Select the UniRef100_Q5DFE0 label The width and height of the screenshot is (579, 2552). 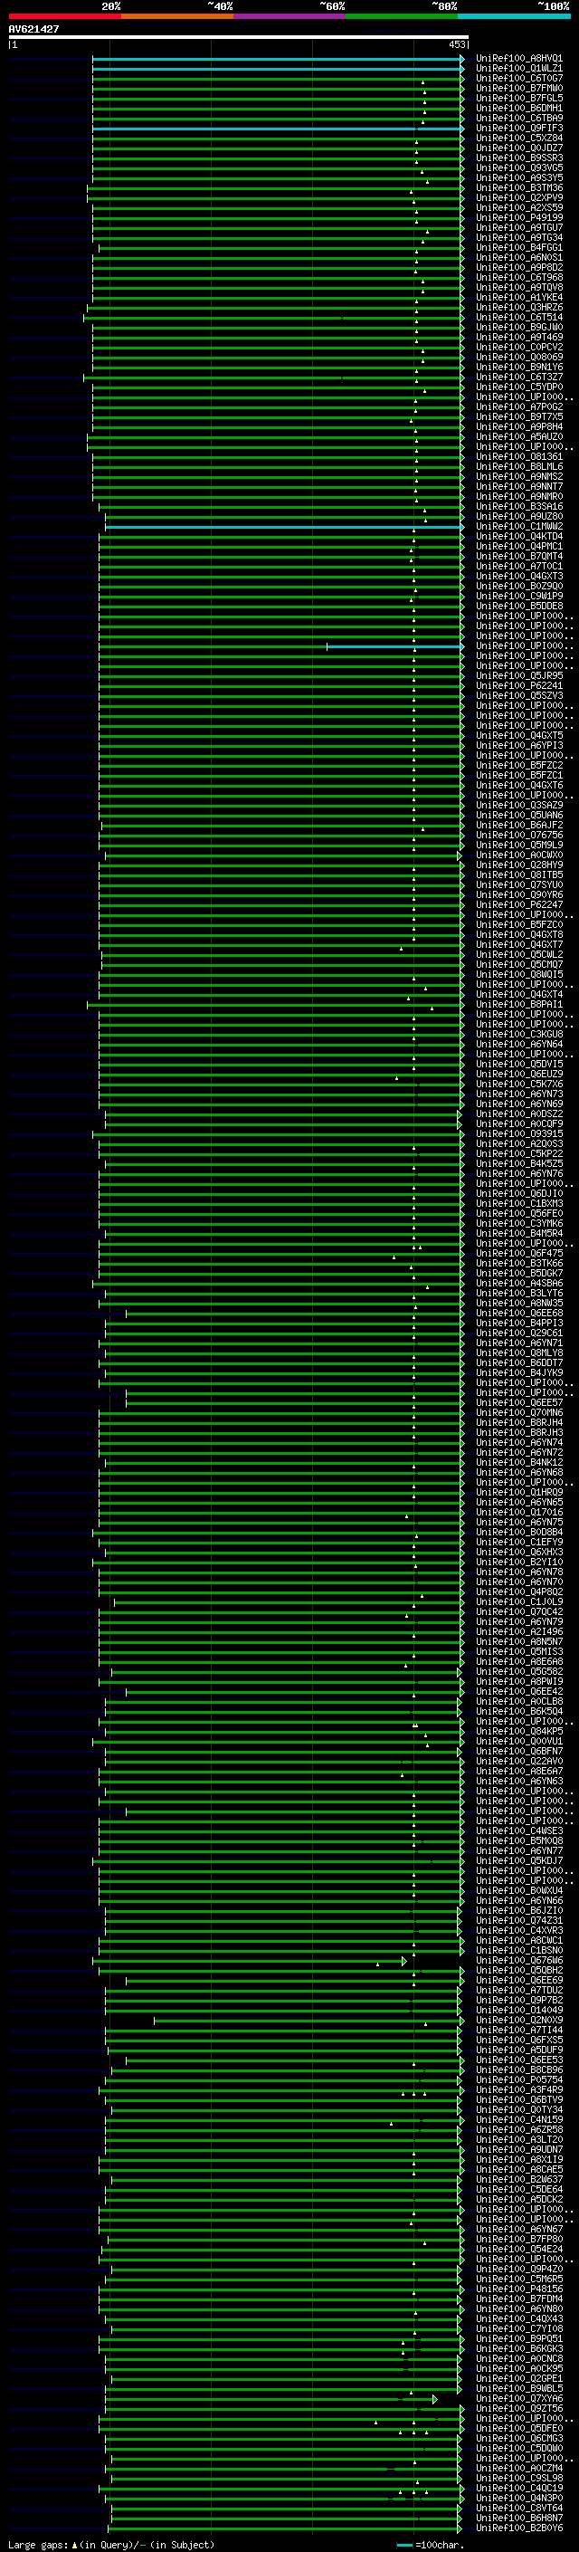518,2428
